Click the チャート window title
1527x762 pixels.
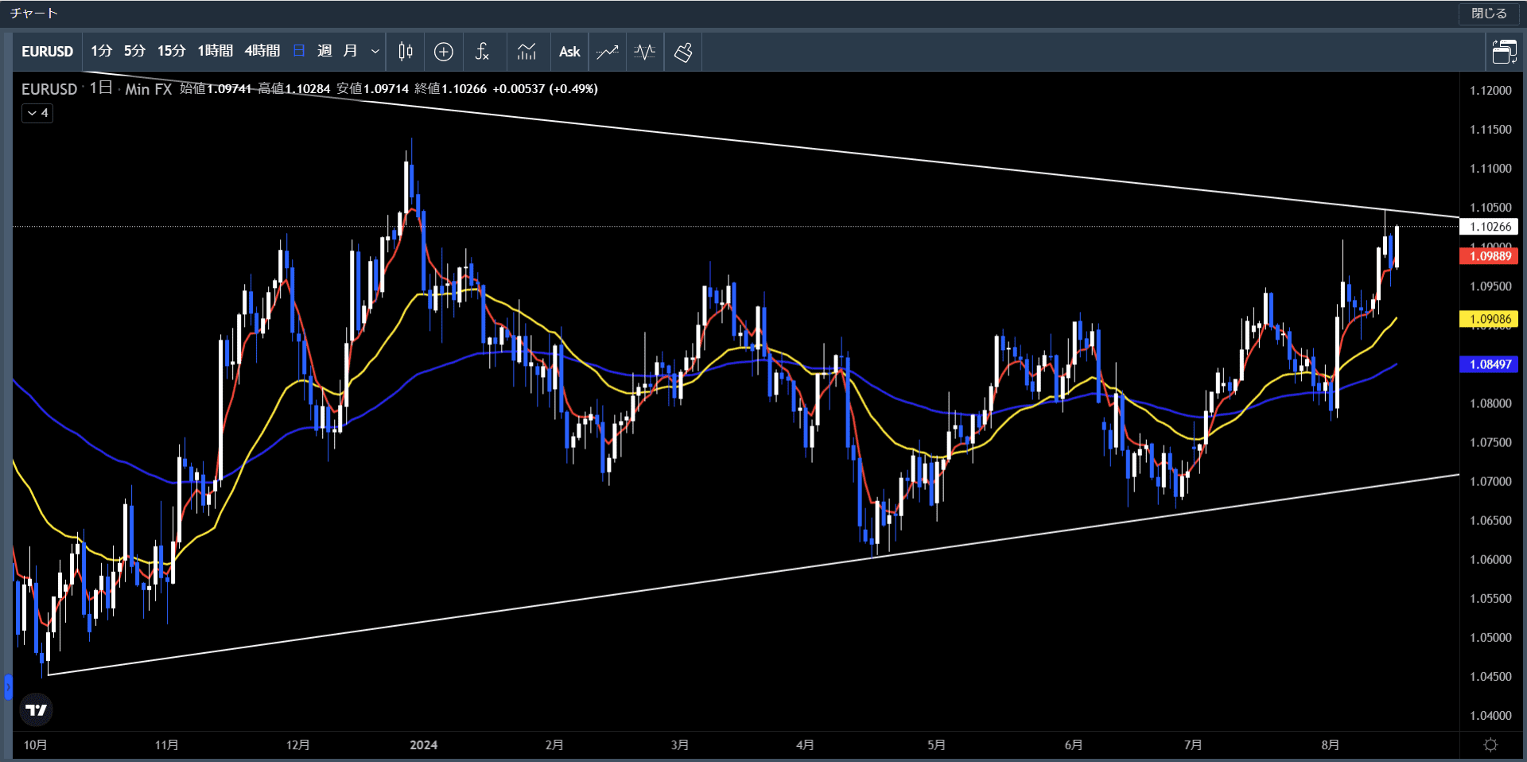(34, 14)
